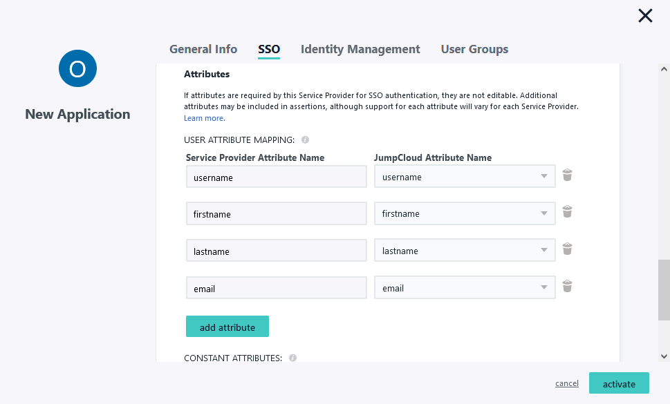670x404 pixels.
Task: Click the New Application title text
Action: [x=77, y=114]
